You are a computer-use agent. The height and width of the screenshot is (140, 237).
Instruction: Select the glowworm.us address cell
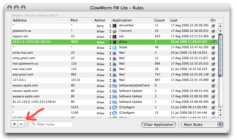coord(22,31)
